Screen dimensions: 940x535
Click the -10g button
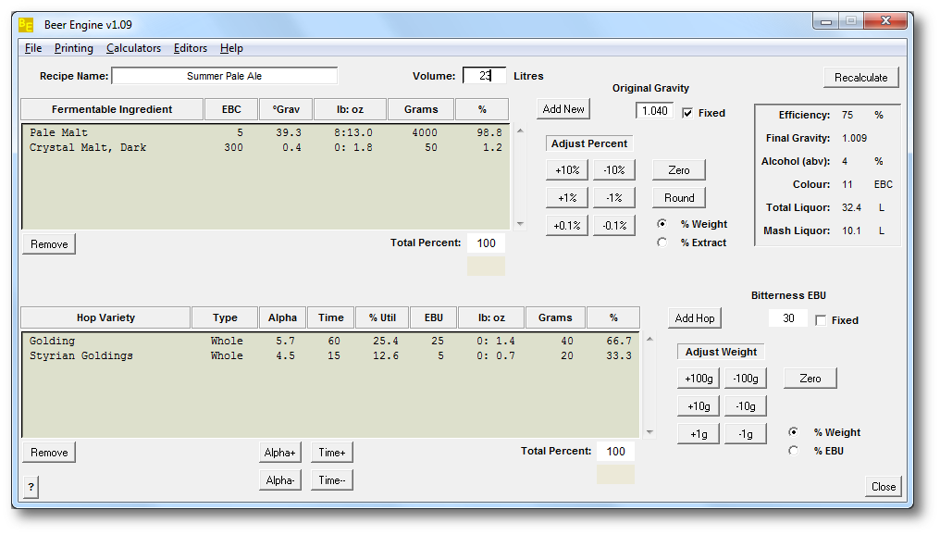[745, 406]
